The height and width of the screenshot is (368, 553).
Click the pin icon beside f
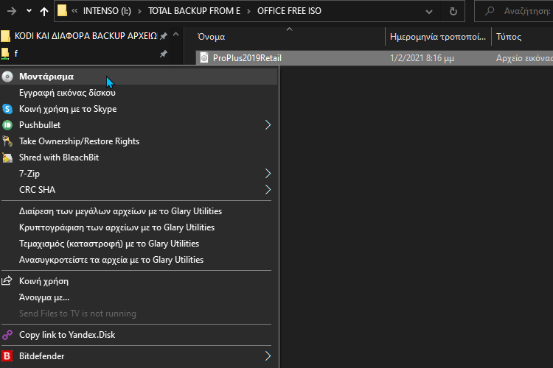[164, 54]
